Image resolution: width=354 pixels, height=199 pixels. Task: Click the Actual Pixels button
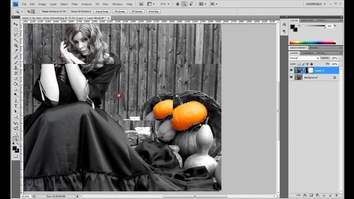pyautogui.click(x=102, y=12)
